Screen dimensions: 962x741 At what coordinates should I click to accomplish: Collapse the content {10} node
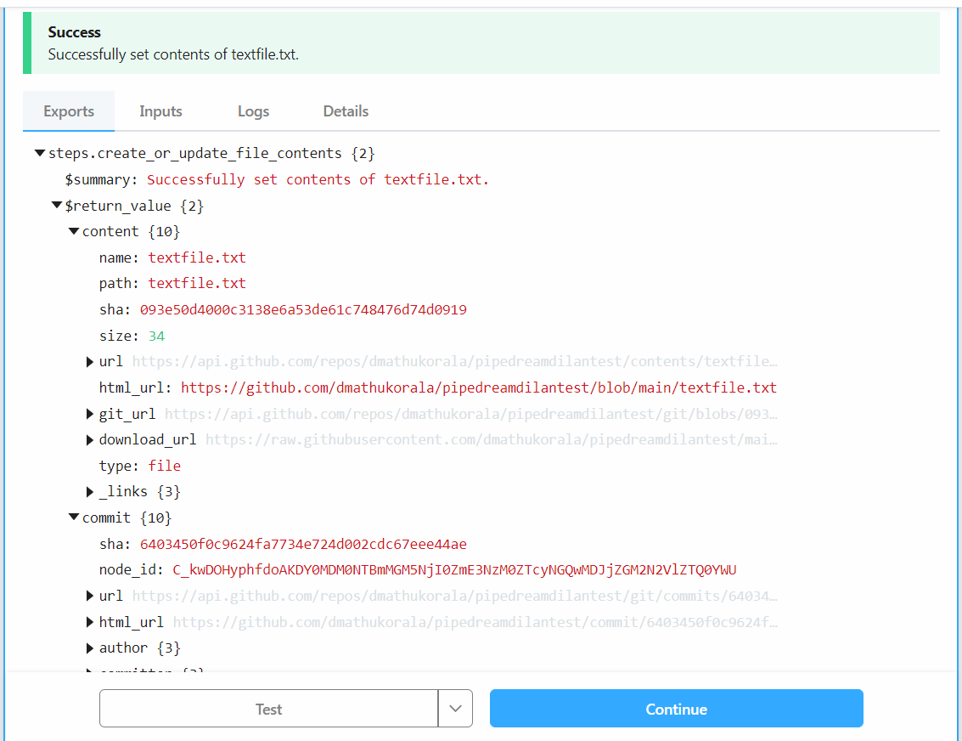(74, 231)
